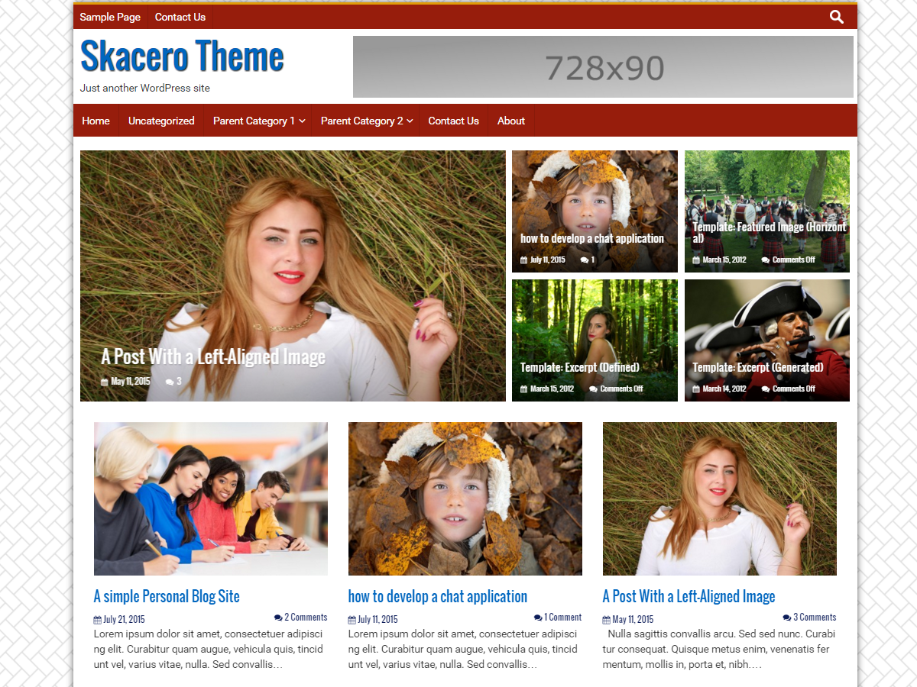The image size is (917, 687).
Task: Open Sample Page in top bar
Action: coord(110,17)
